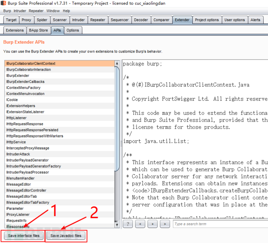Image resolution: width=268 pixels, height=243 pixels.
Task: Select IContextMenuInvocation in the list
Action: point(59,94)
